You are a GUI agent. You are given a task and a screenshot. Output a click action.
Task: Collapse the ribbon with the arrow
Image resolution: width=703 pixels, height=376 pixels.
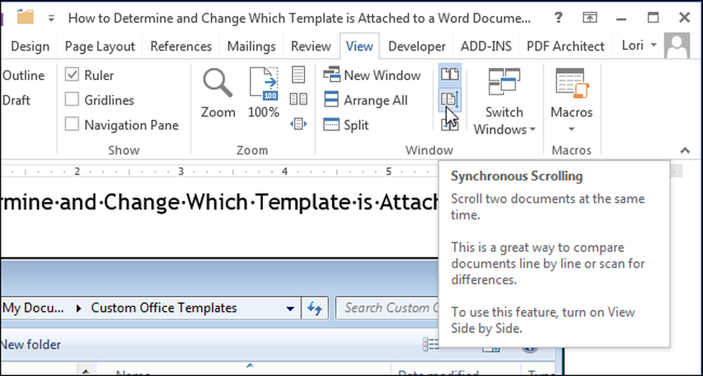[685, 150]
